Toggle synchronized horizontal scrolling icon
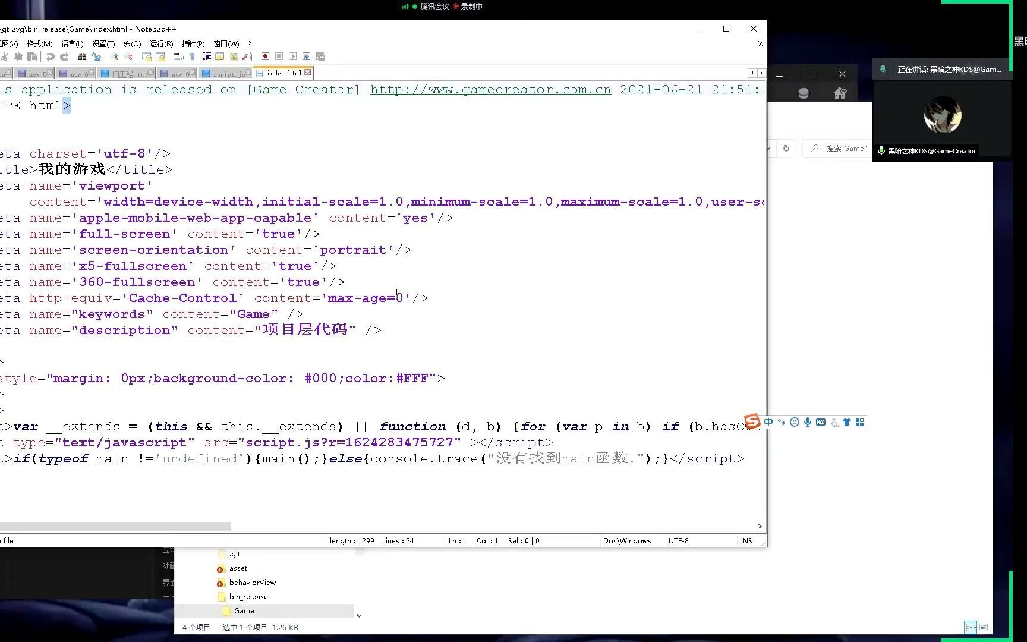Image resolution: width=1027 pixels, height=642 pixels. point(160,56)
